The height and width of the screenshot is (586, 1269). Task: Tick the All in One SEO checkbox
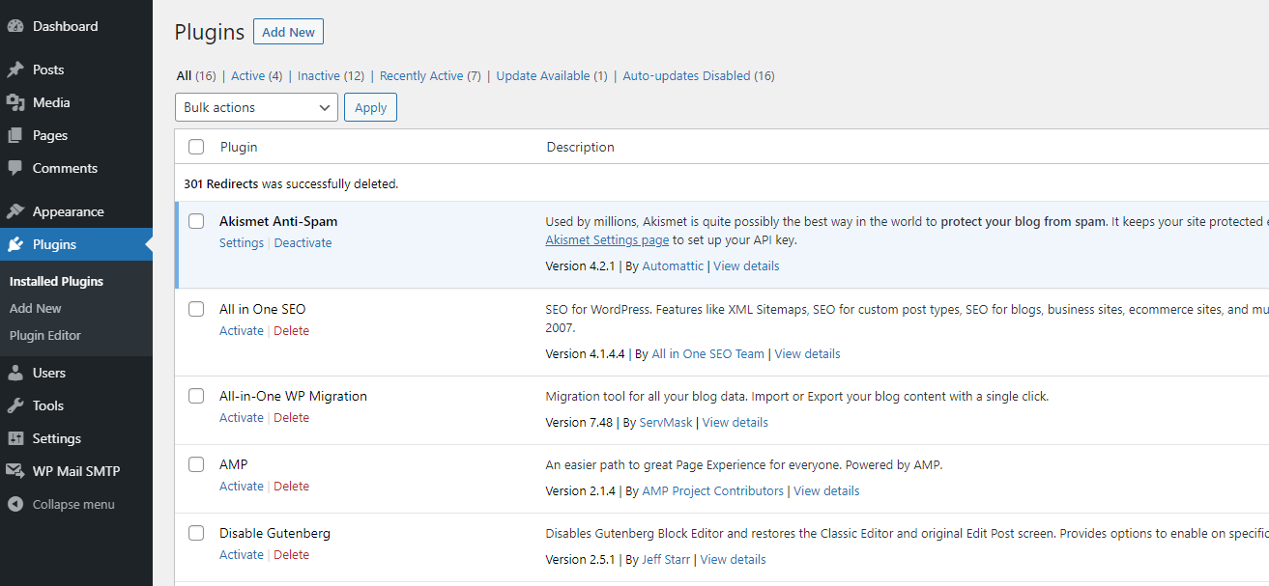point(196,309)
